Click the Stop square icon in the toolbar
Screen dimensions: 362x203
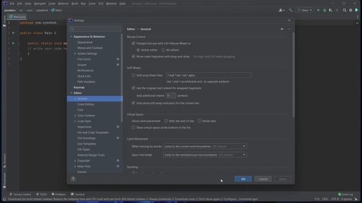click(337, 10)
